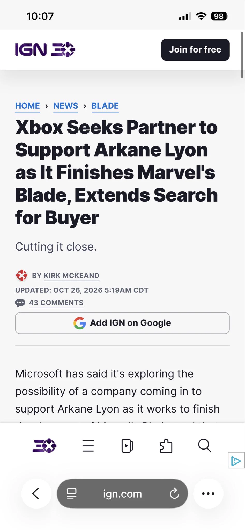The image size is (245, 530).
Task: Click the AdChoices ad info icon
Action: (236, 460)
